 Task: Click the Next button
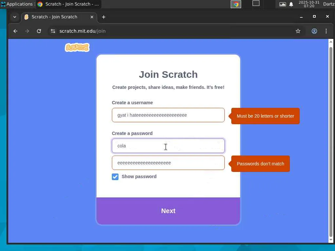[x=168, y=211]
